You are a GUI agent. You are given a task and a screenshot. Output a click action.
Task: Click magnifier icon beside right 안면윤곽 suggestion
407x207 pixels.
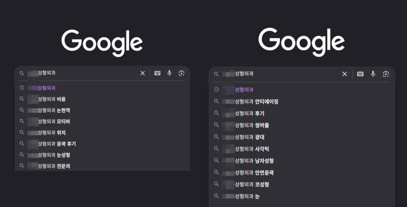click(216, 172)
